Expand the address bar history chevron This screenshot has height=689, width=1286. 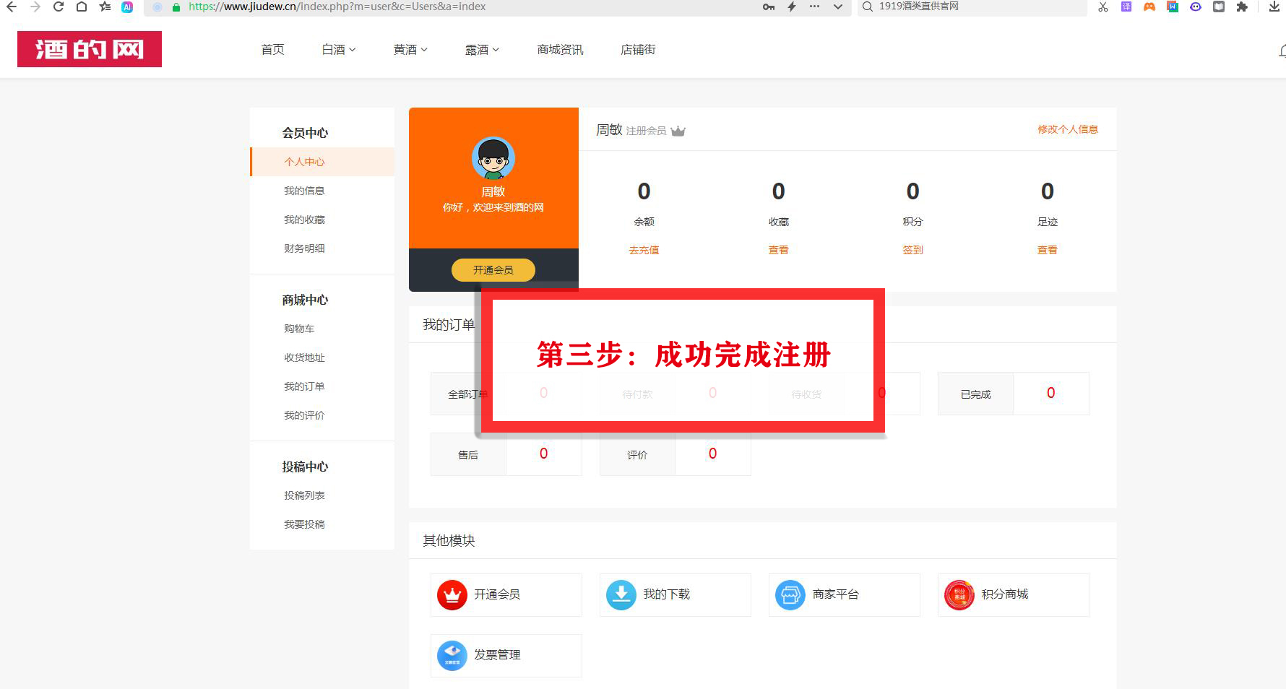point(838,6)
